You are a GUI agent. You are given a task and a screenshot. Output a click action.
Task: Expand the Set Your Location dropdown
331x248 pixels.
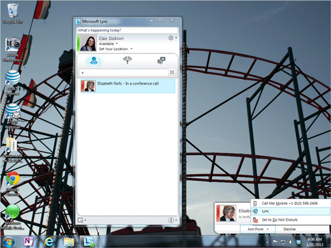pos(116,49)
